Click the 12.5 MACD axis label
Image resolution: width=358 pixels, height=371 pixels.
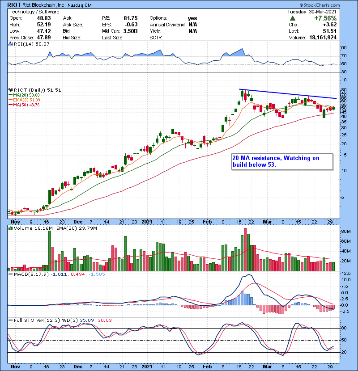pos(346,273)
